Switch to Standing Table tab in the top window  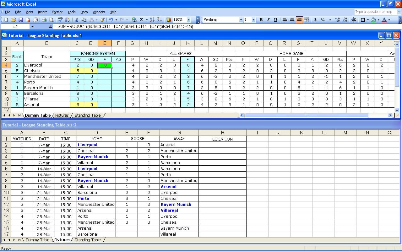coord(88,115)
